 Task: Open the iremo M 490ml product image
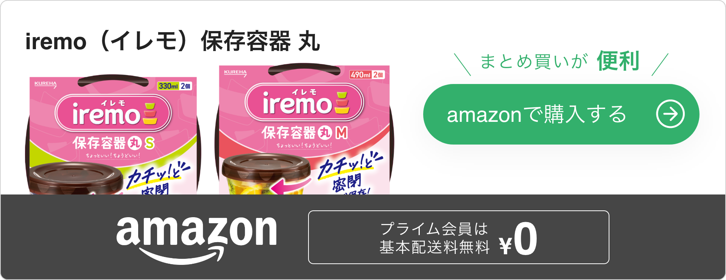[304, 129]
